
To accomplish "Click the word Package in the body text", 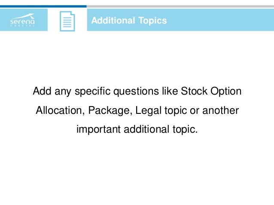I will click(110, 110).
